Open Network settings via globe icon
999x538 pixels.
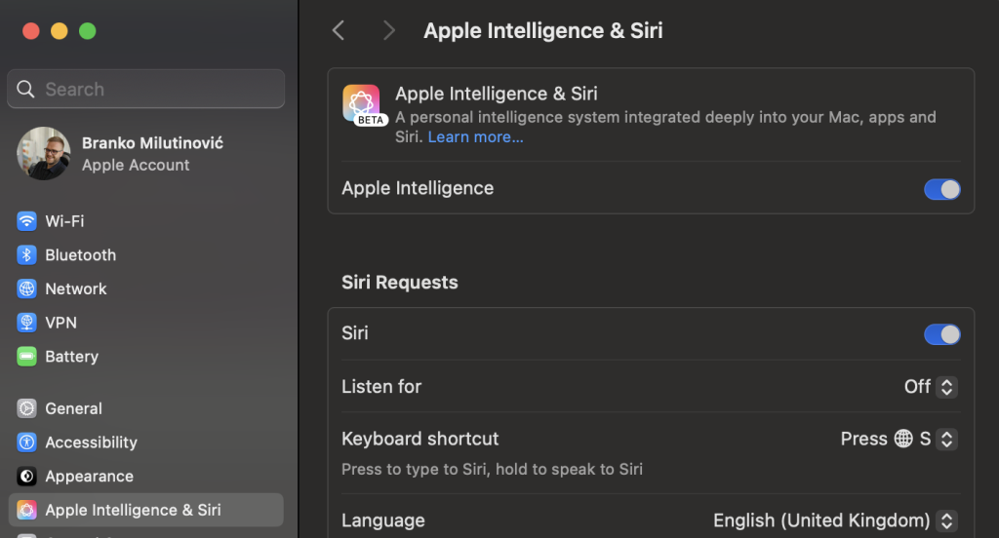pos(26,289)
